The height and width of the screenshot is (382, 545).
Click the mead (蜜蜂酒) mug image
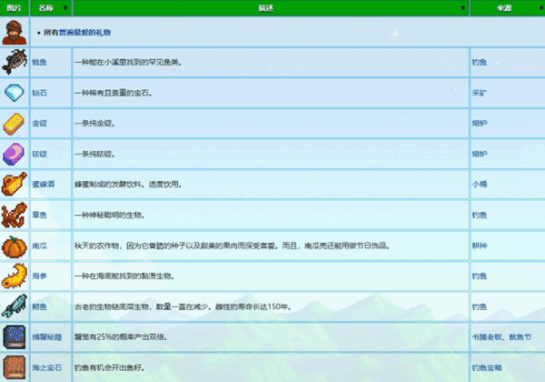pyautogui.click(x=15, y=184)
